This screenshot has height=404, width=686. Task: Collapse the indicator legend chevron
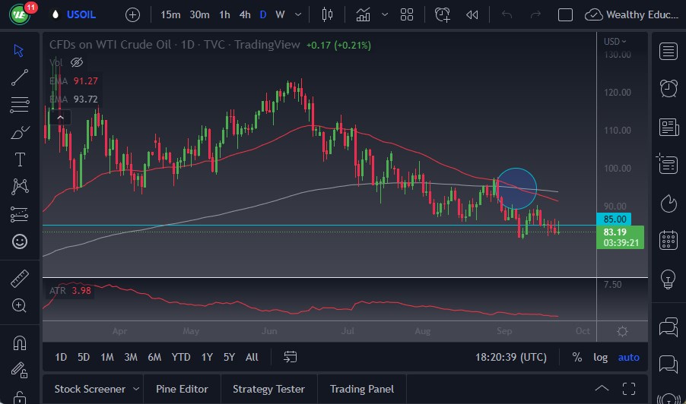click(x=60, y=117)
